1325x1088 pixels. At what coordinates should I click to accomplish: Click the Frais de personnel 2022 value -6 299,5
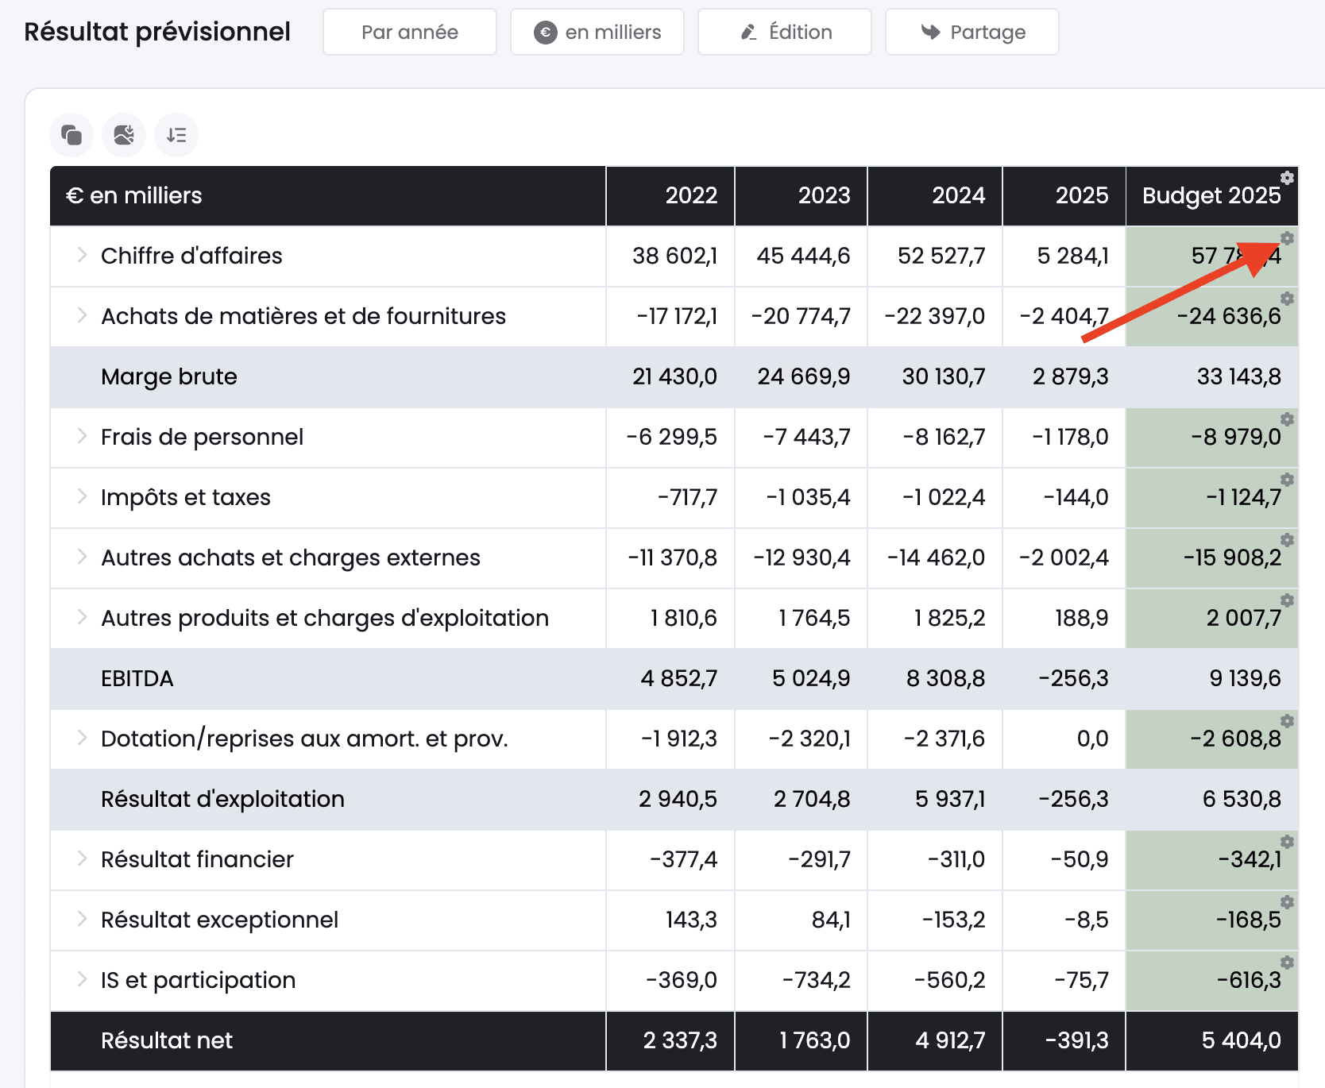coord(671,437)
